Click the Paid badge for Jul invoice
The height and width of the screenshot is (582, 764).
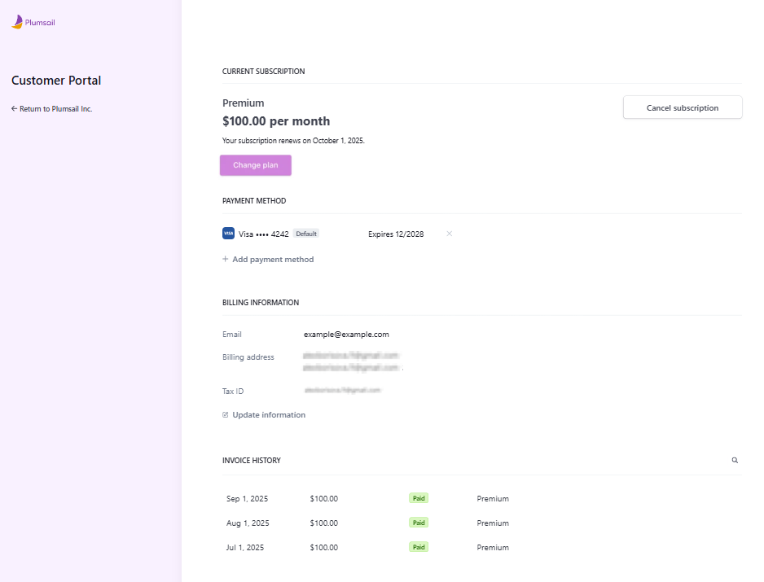[419, 547]
